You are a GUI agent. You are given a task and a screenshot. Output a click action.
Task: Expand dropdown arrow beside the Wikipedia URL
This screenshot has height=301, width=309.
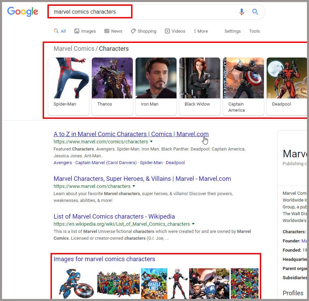pyautogui.click(x=193, y=224)
